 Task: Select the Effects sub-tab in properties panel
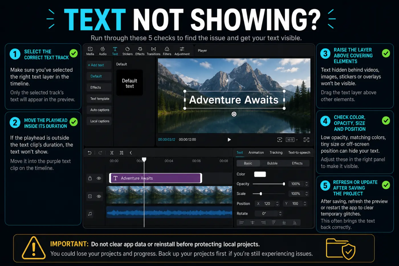coord(297,163)
